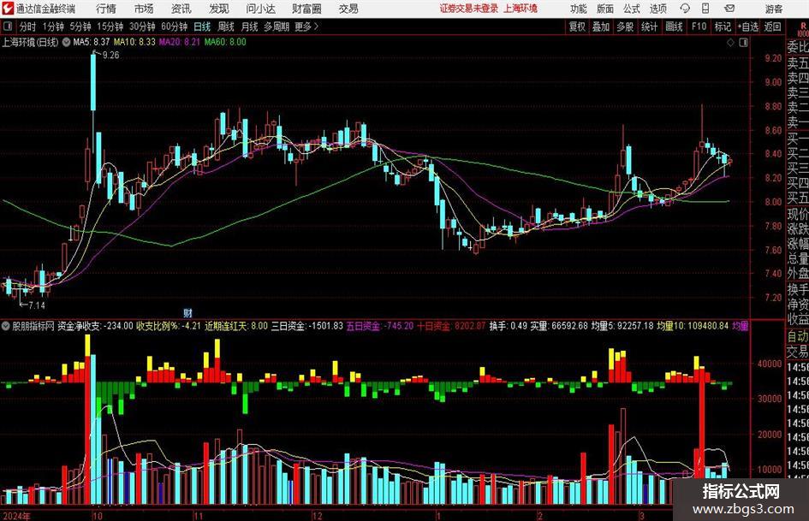
Task: Click the MA60: 8.00 value
Action: click(x=225, y=42)
